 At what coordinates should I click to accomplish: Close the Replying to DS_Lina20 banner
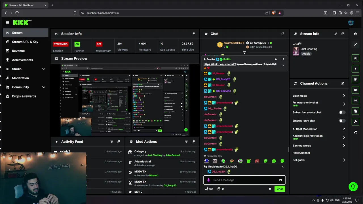[283, 167]
